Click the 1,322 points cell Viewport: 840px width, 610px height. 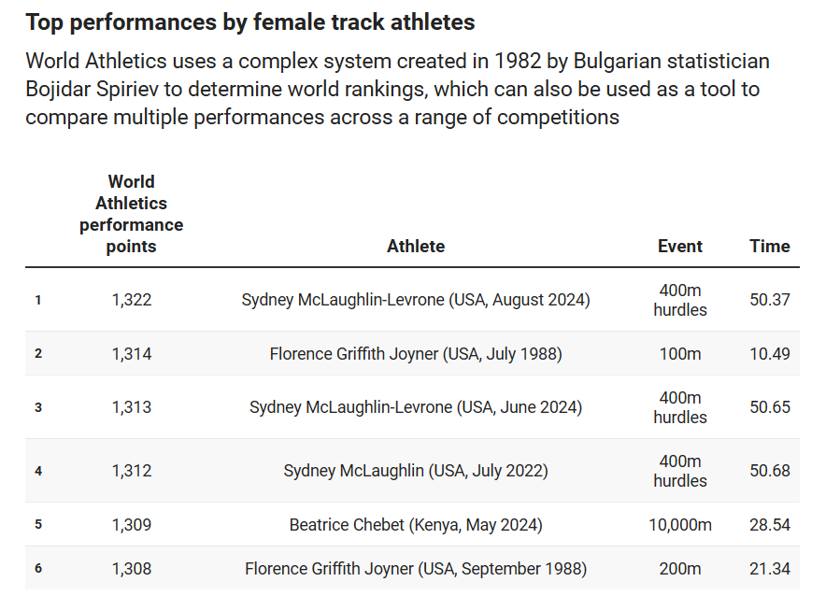[x=132, y=300]
